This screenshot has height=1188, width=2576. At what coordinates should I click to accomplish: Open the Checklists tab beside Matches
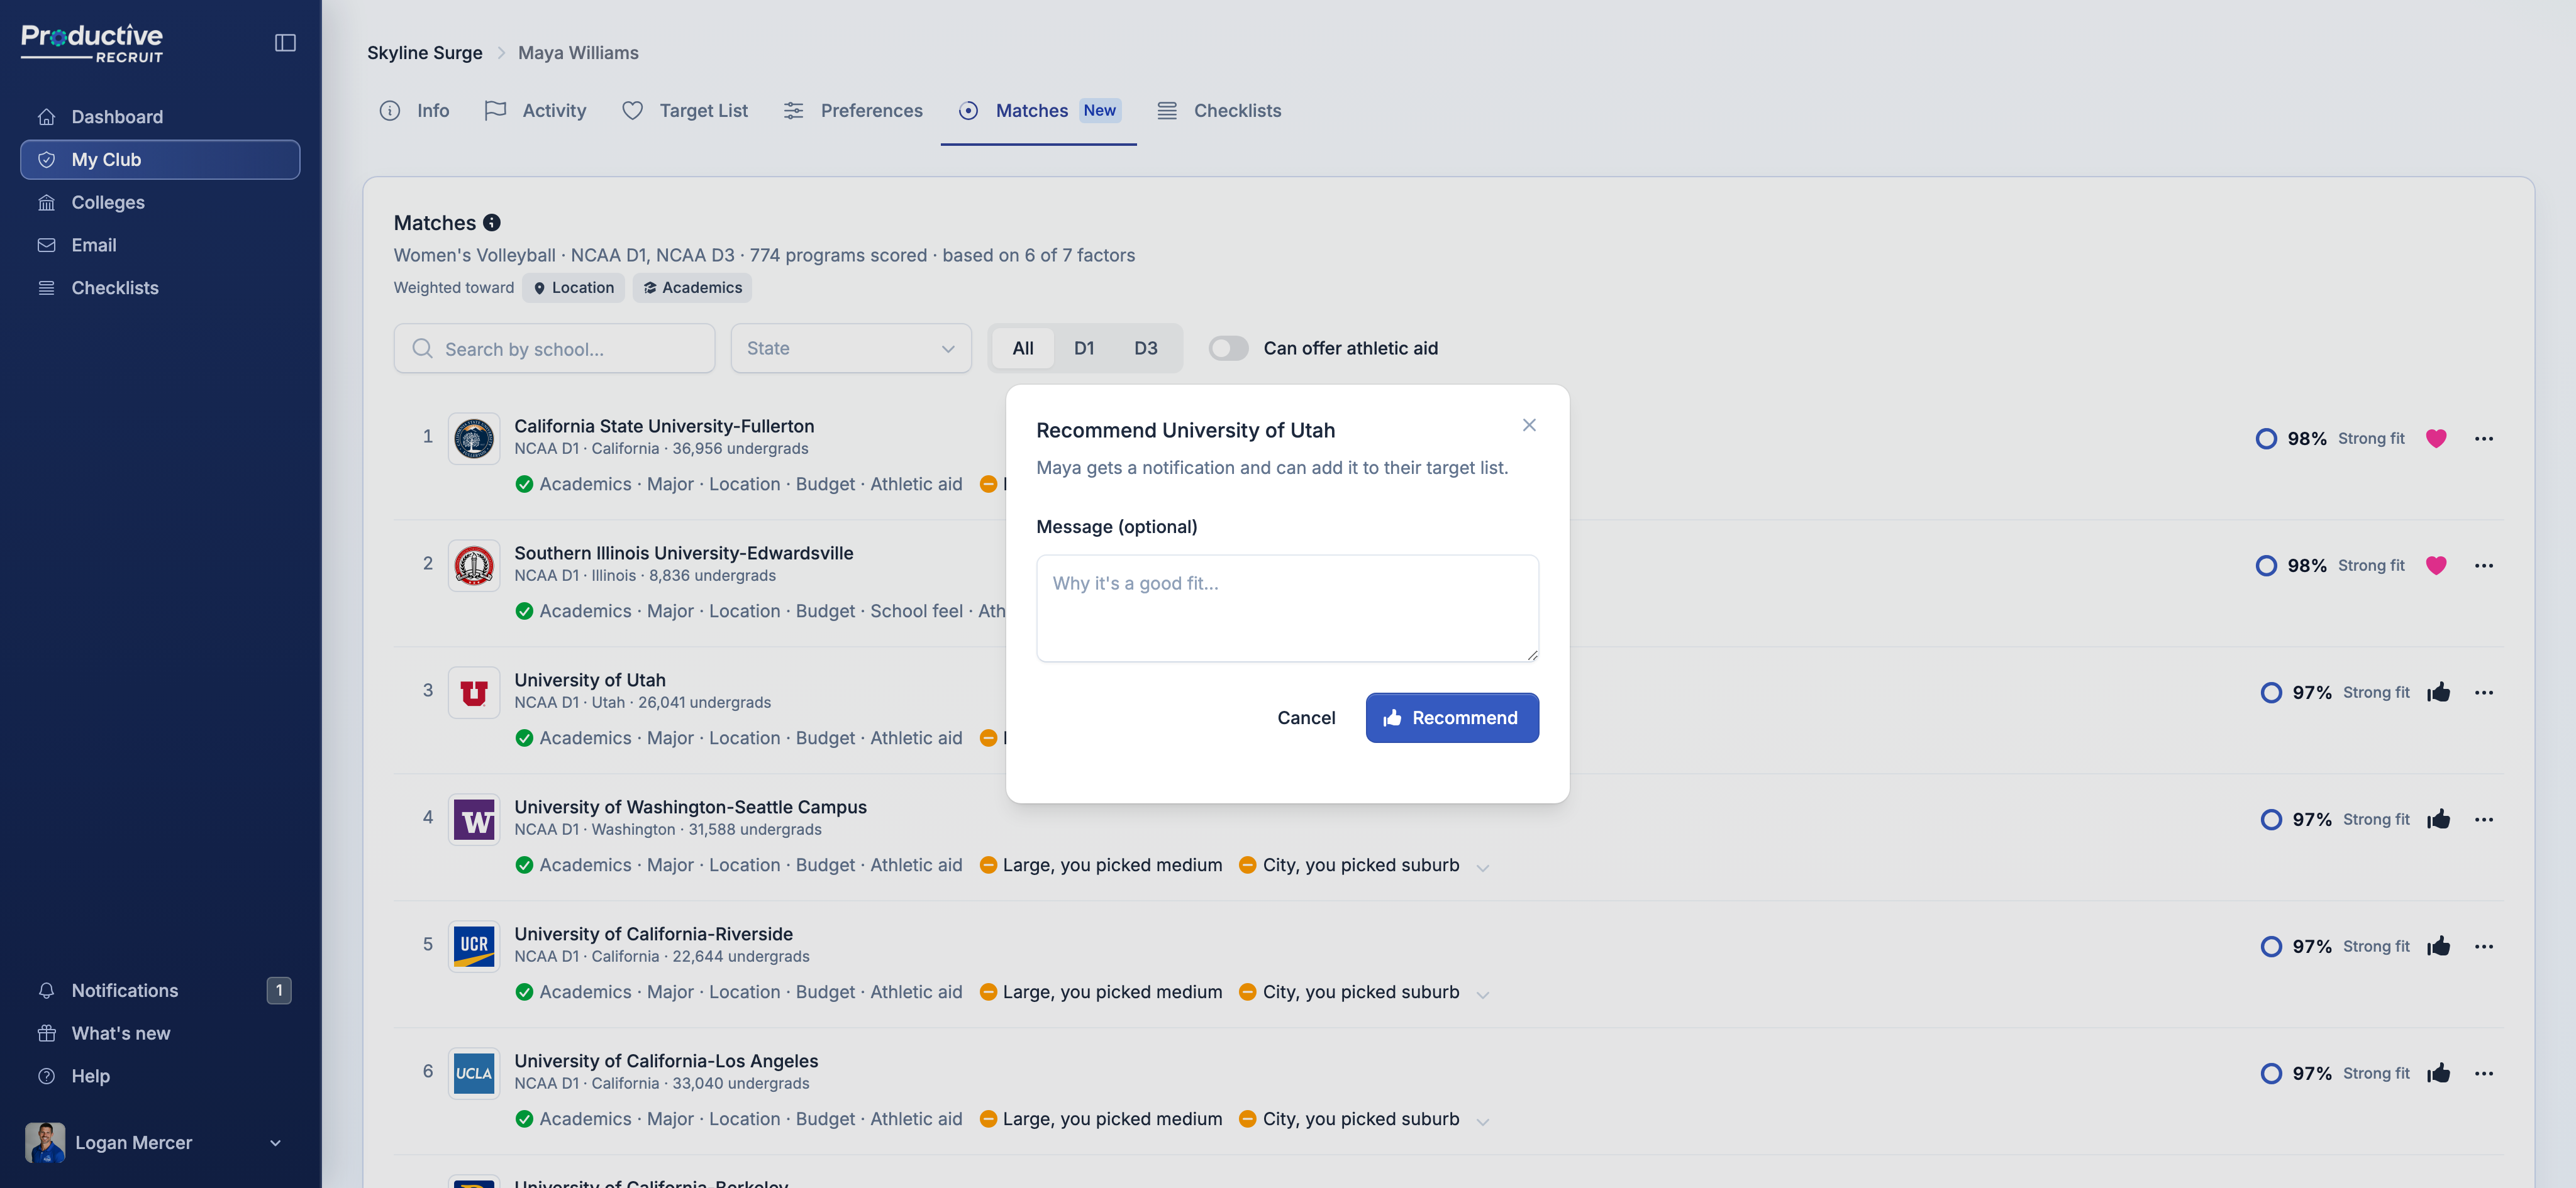pyautogui.click(x=1218, y=111)
